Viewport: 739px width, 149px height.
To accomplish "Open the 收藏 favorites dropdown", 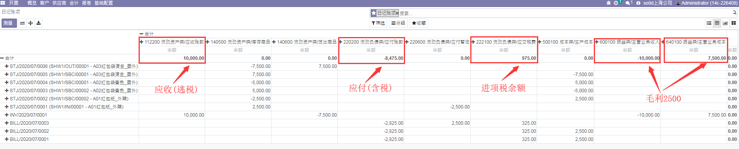I will (419, 23).
